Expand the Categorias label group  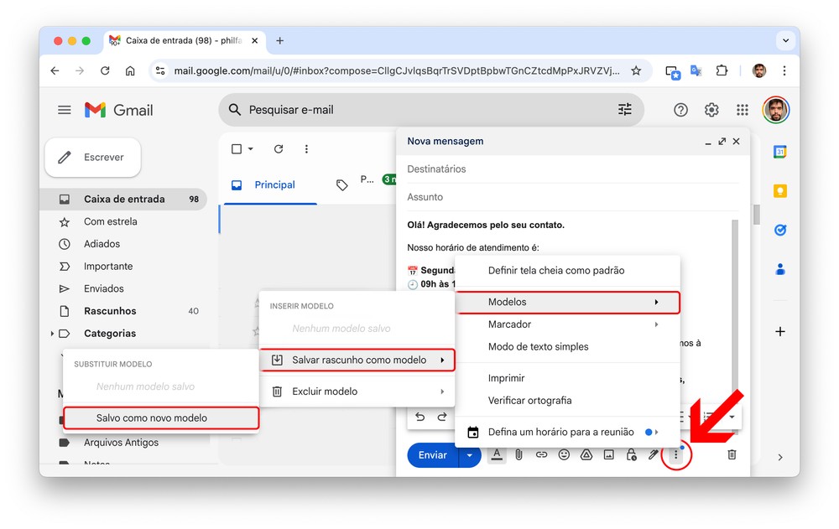click(x=53, y=334)
